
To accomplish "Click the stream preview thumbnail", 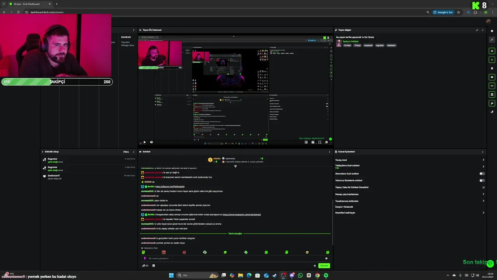I will (x=235, y=91).
